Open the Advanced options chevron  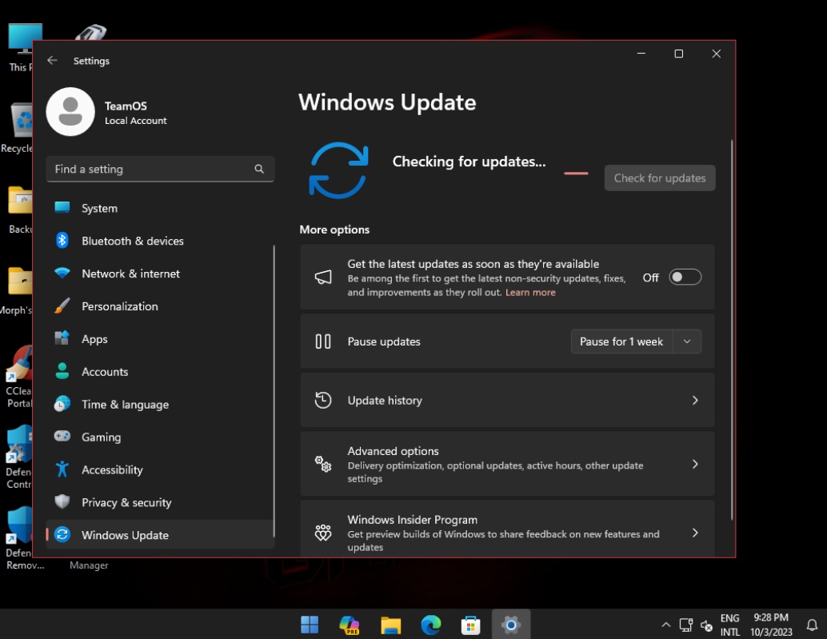695,464
